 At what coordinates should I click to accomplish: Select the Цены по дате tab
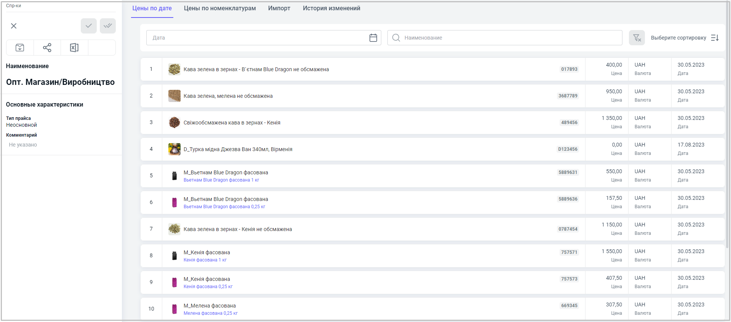tap(152, 8)
